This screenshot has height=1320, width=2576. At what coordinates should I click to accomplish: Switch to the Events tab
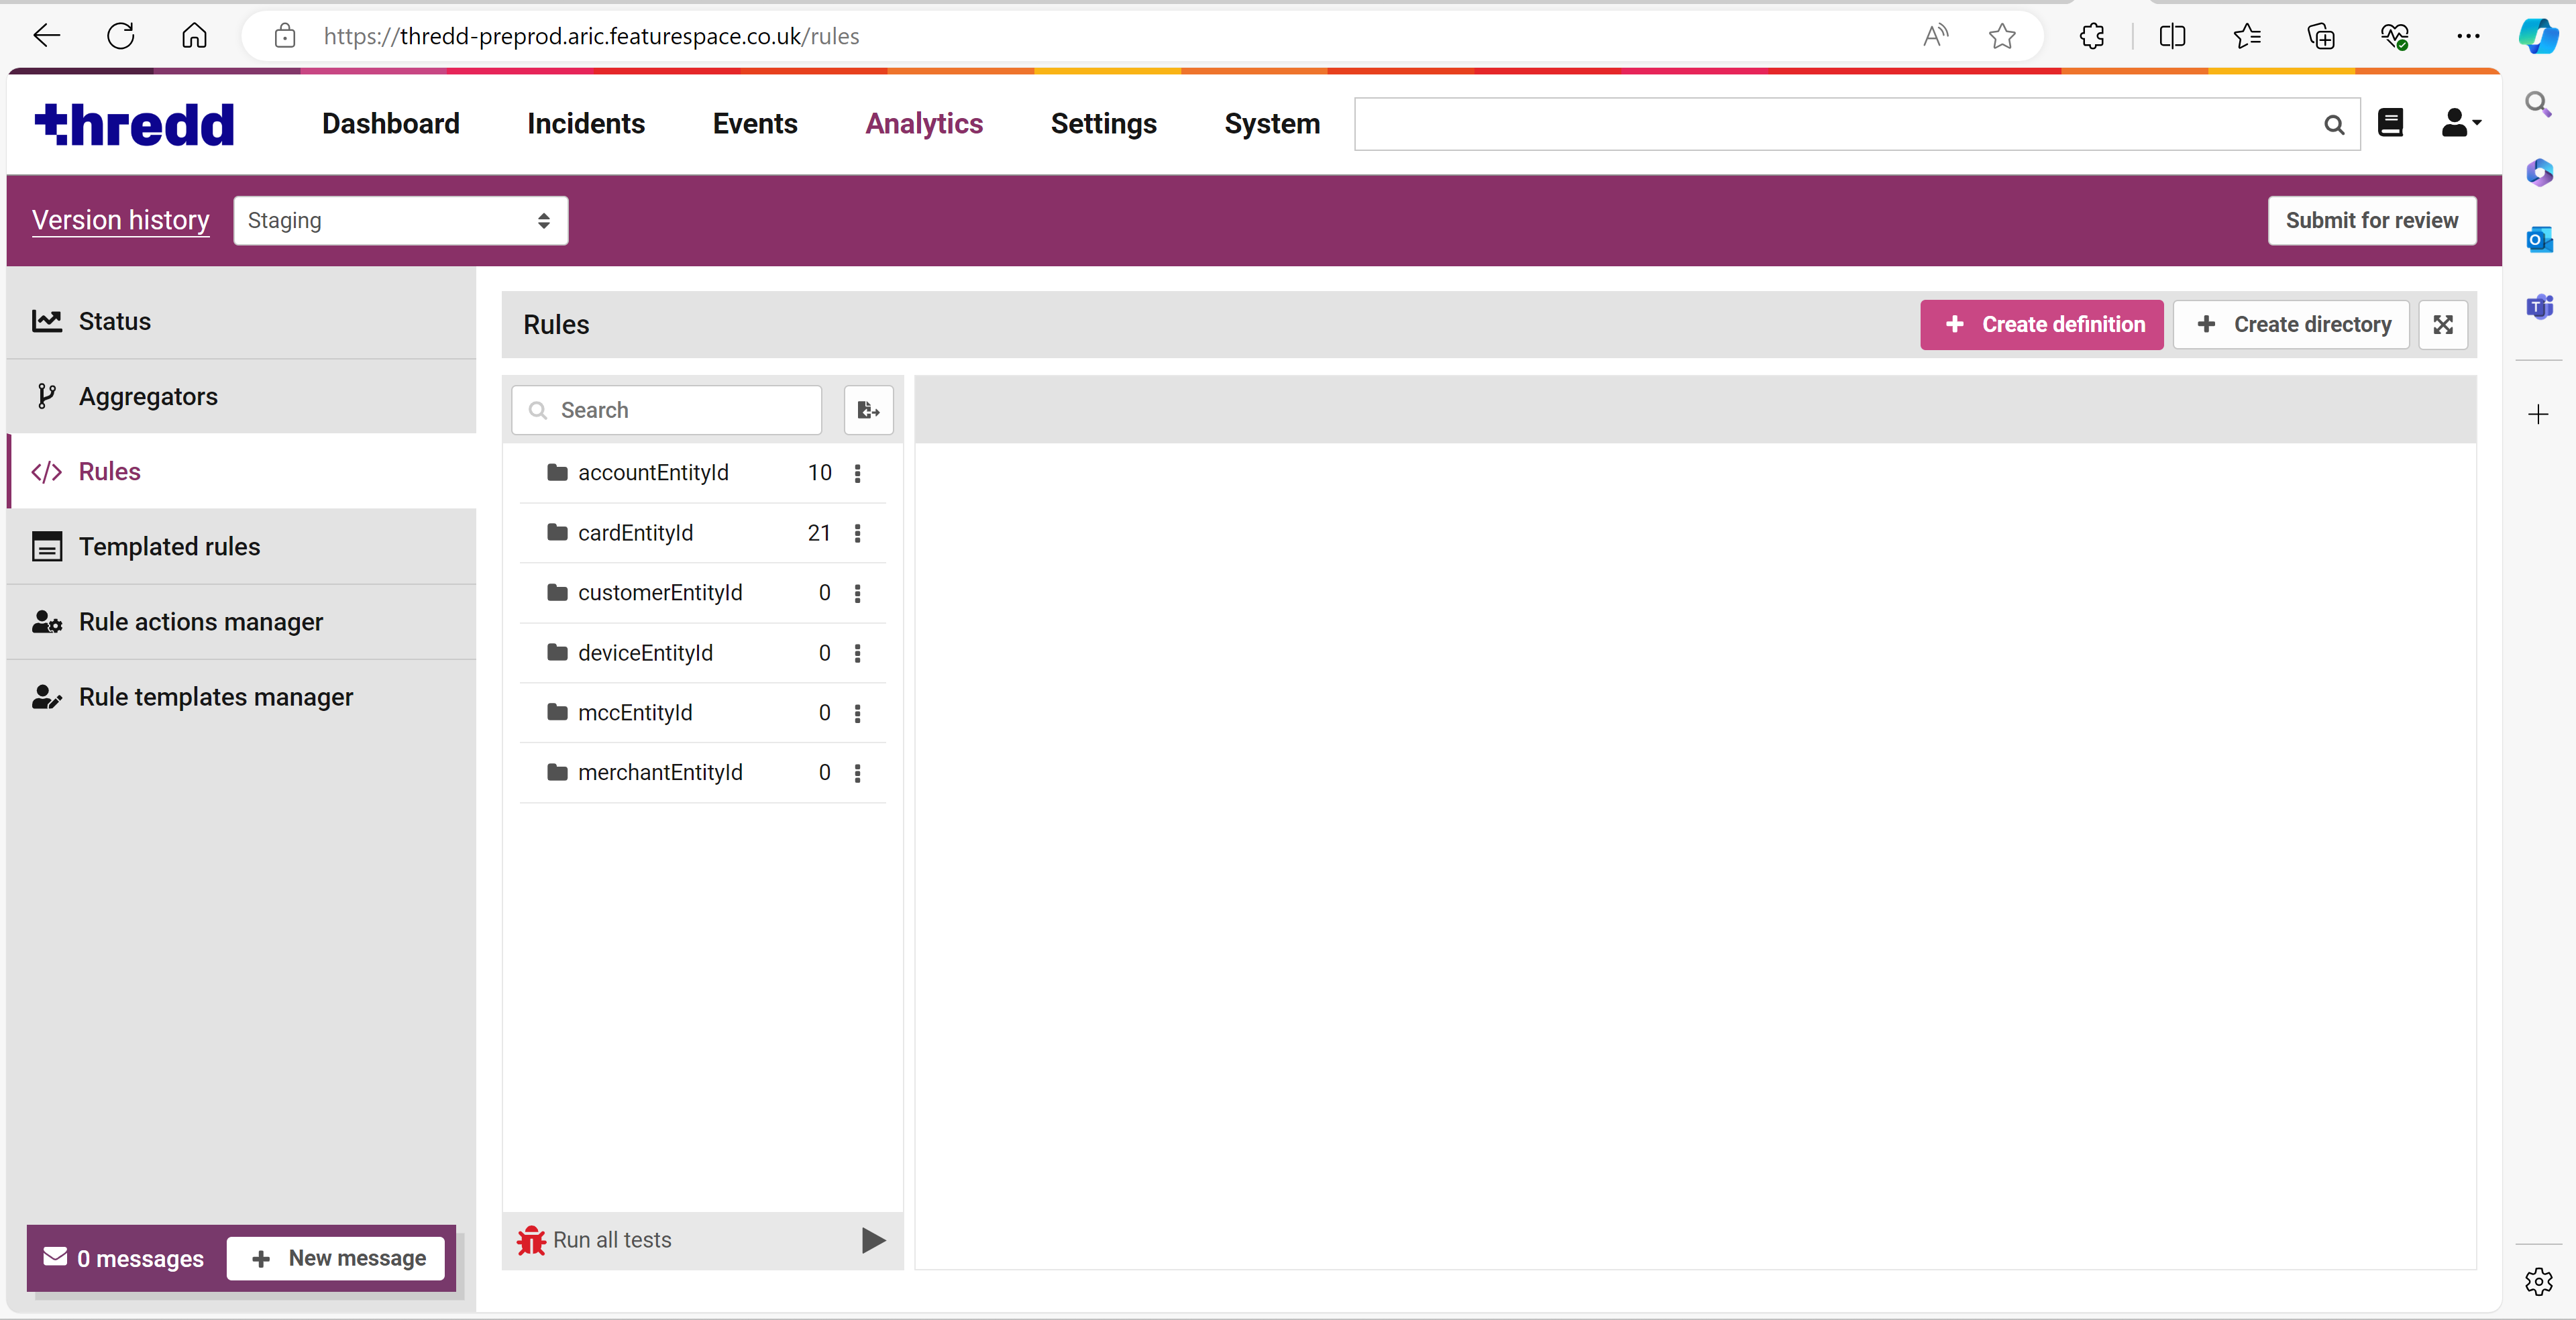(x=755, y=124)
